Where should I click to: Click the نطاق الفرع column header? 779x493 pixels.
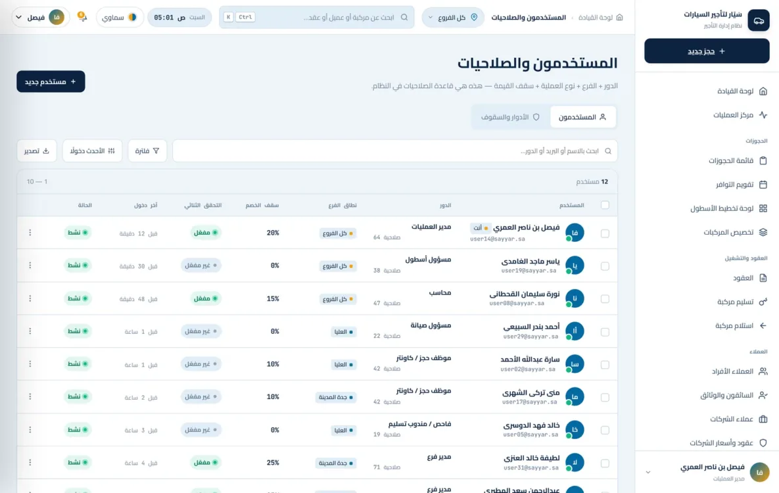(342, 204)
